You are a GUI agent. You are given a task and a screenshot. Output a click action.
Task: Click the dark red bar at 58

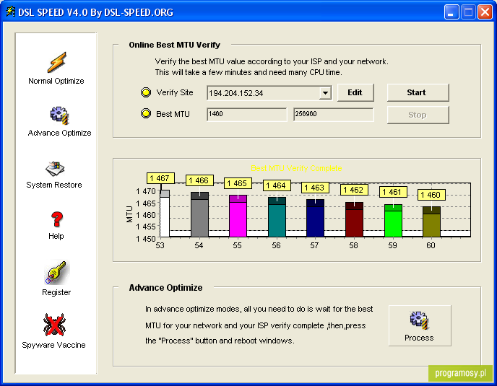click(355, 220)
